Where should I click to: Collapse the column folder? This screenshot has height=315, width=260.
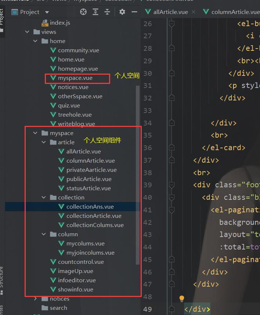coord(44,234)
